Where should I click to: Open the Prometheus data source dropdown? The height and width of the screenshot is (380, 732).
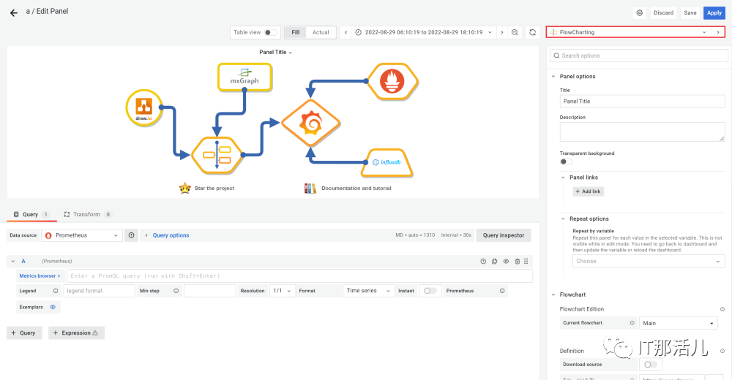82,235
